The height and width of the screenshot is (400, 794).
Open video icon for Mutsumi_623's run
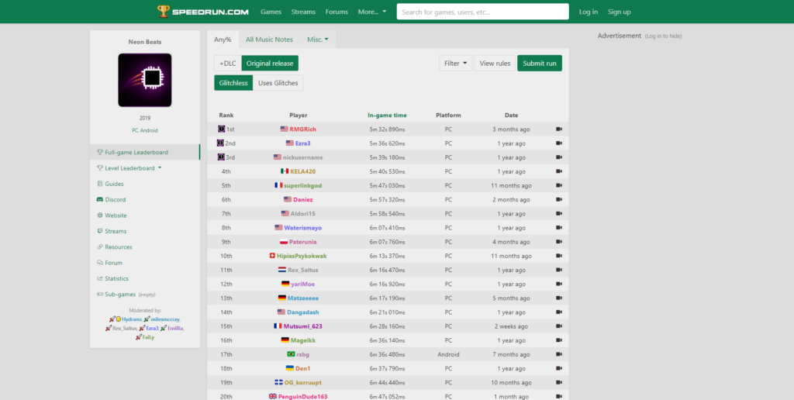click(559, 326)
